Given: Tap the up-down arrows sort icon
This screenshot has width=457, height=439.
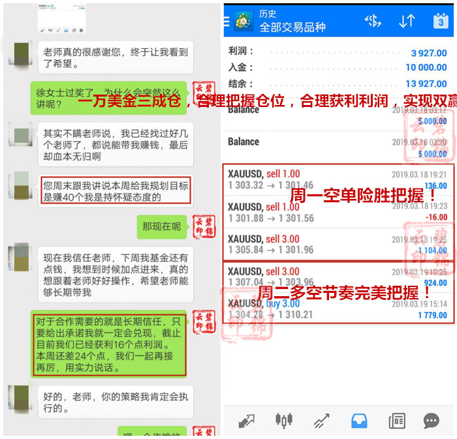Looking at the screenshot, I should (x=406, y=21).
